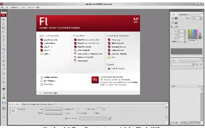205x128 pixels.
Task: Select the Text tool
Action: click(x=4, y=40)
